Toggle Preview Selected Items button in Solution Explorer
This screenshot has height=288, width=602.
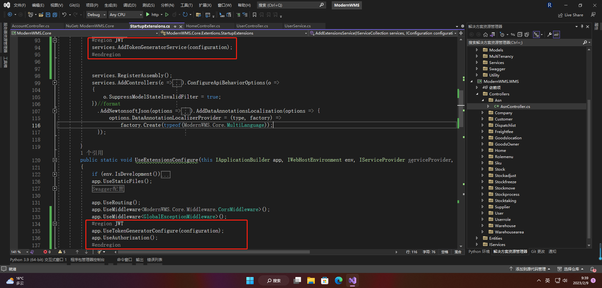click(556, 35)
